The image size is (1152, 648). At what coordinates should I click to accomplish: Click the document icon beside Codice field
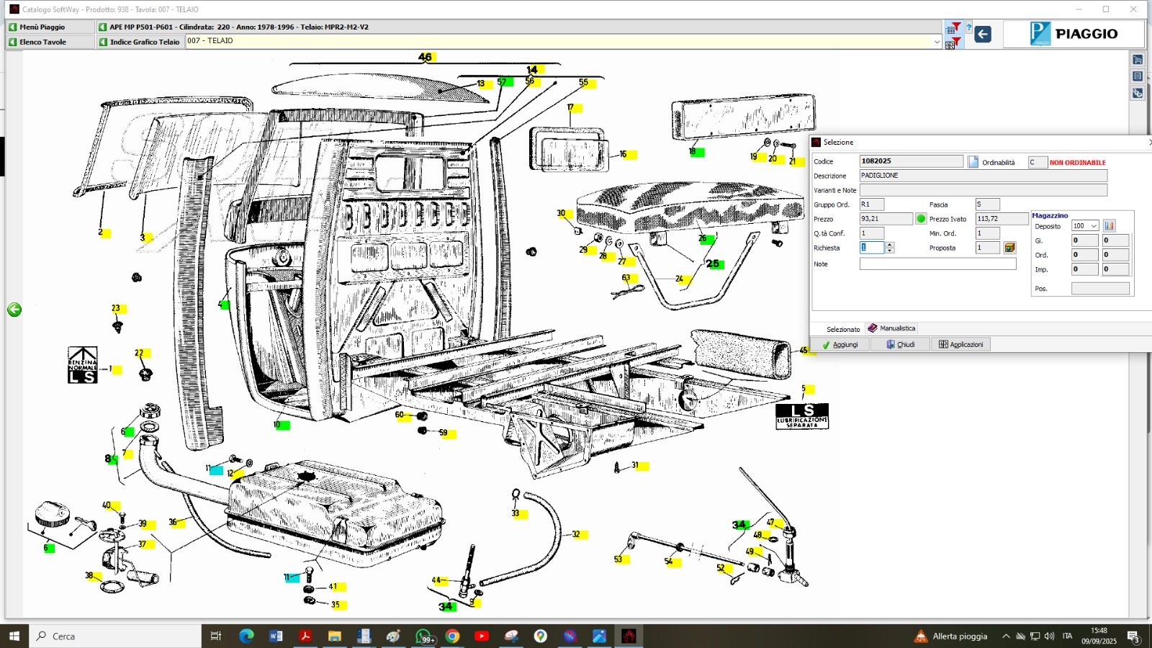point(973,162)
